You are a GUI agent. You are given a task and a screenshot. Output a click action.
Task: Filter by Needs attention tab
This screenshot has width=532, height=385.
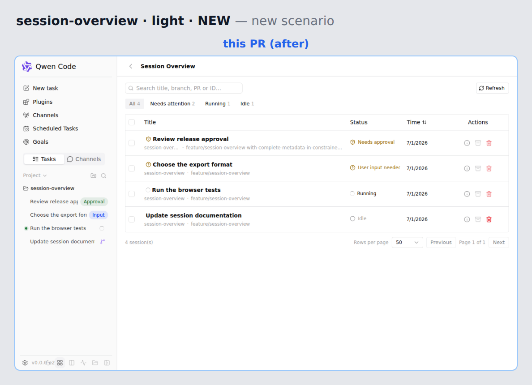(172, 104)
